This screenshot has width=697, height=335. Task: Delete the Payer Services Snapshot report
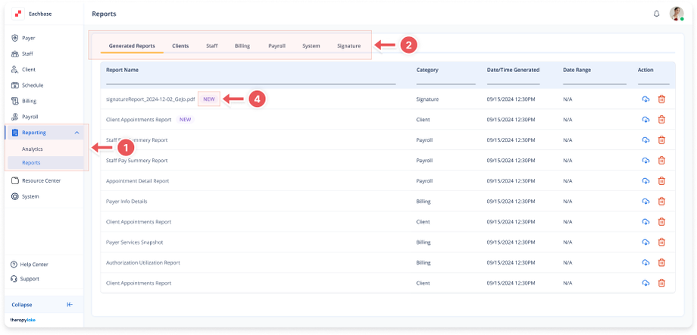pos(661,243)
